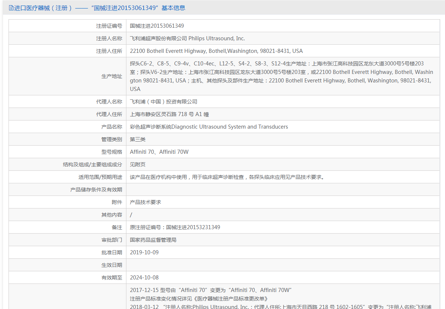The height and width of the screenshot is (309, 445).
Task: Select the attachment value 产品技术要求
Action: [146, 202]
